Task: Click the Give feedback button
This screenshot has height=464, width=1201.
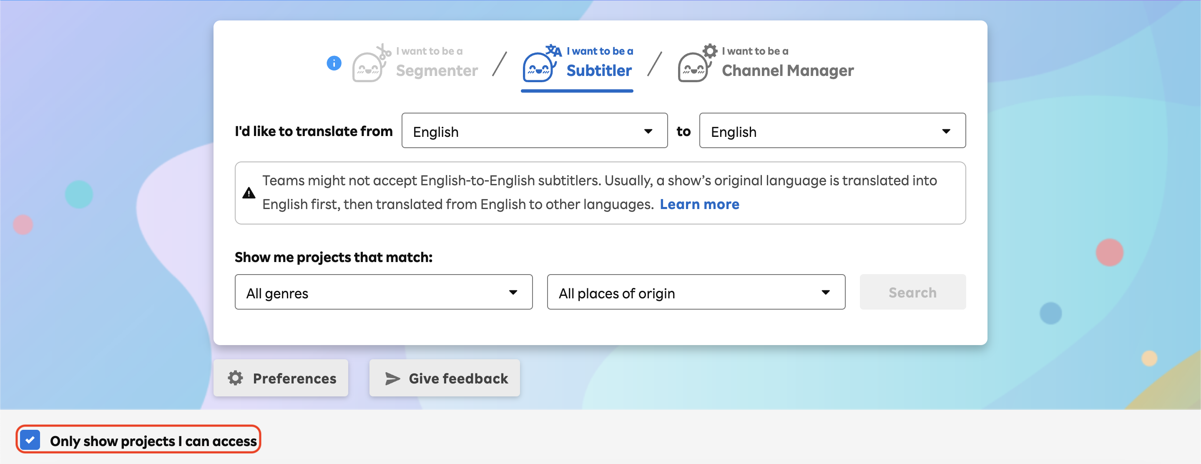Action: pos(444,378)
